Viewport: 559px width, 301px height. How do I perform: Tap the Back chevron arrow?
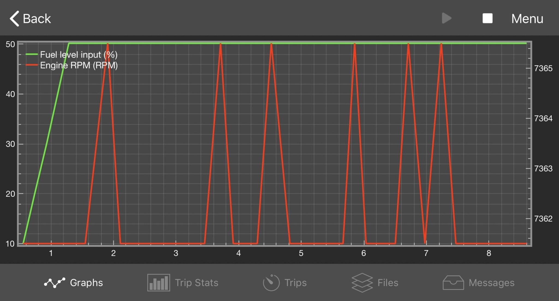point(14,19)
